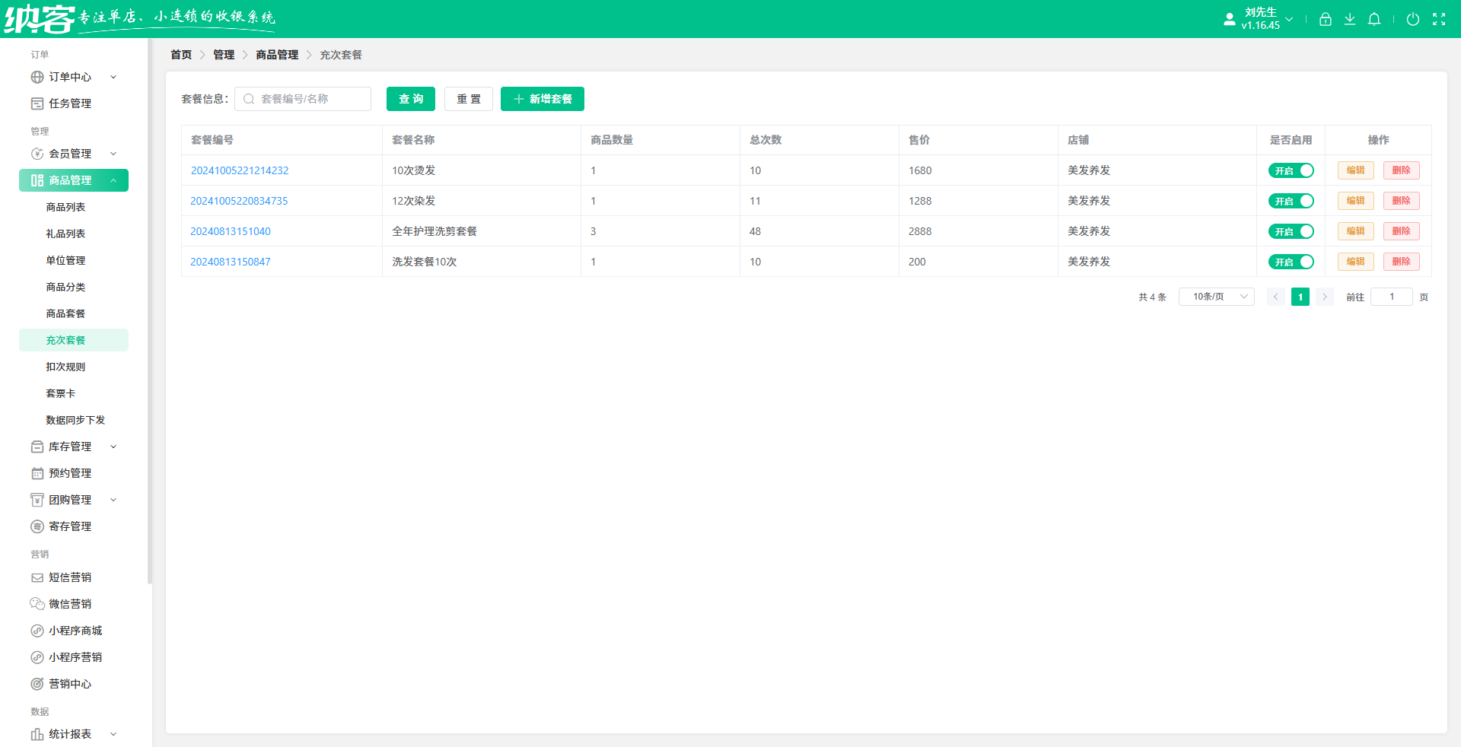Click the sidebar vertical scrollbar
The image size is (1461, 747).
(x=150, y=312)
